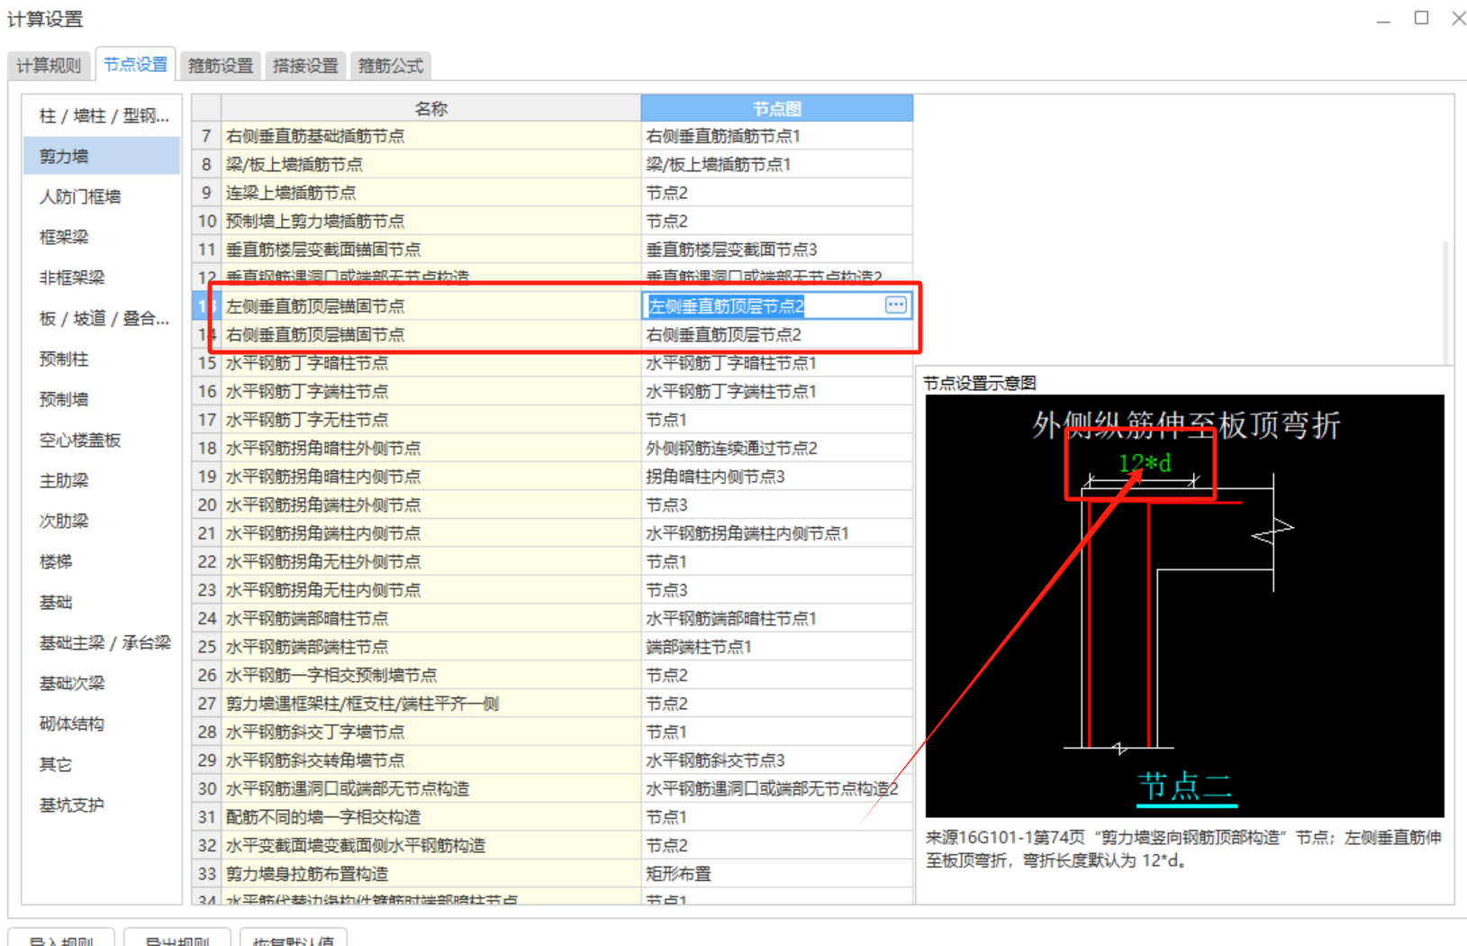This screenshot has height=946, width=1467.
Task: Select row 16 水平钢筋丁字端柱节点
Action: (431, 391)
